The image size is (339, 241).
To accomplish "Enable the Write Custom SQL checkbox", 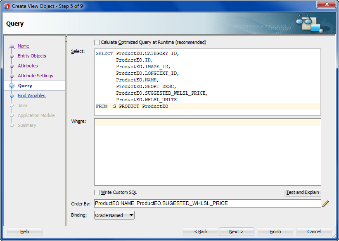I will pyautogui.click(x=97, y=192).
